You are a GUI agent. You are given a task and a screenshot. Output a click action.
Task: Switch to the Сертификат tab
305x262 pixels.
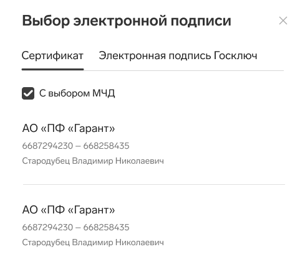tap(52, 55)
